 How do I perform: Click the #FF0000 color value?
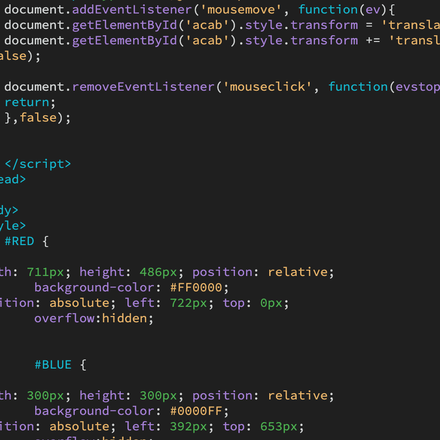click(196, 288)
